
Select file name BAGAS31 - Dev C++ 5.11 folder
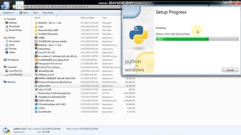50,23
